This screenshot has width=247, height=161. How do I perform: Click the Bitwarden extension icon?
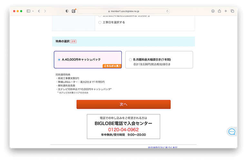73,11
